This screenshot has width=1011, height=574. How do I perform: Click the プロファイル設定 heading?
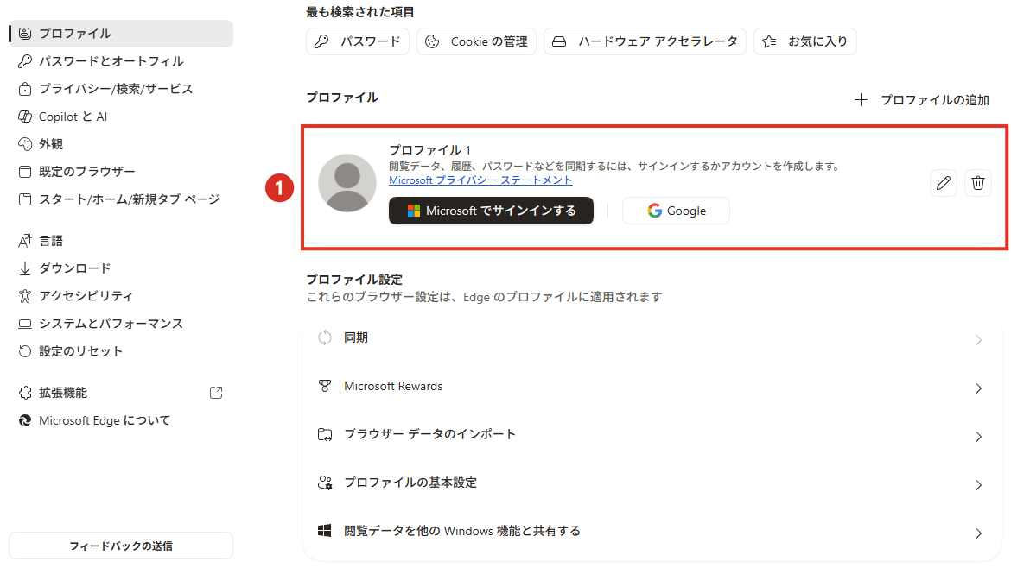[x=354, y=280]
